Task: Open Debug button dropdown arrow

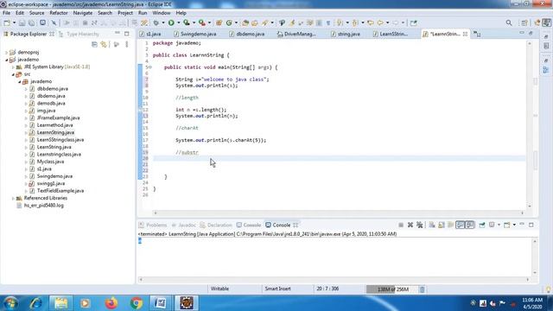Action: point(163,23)
